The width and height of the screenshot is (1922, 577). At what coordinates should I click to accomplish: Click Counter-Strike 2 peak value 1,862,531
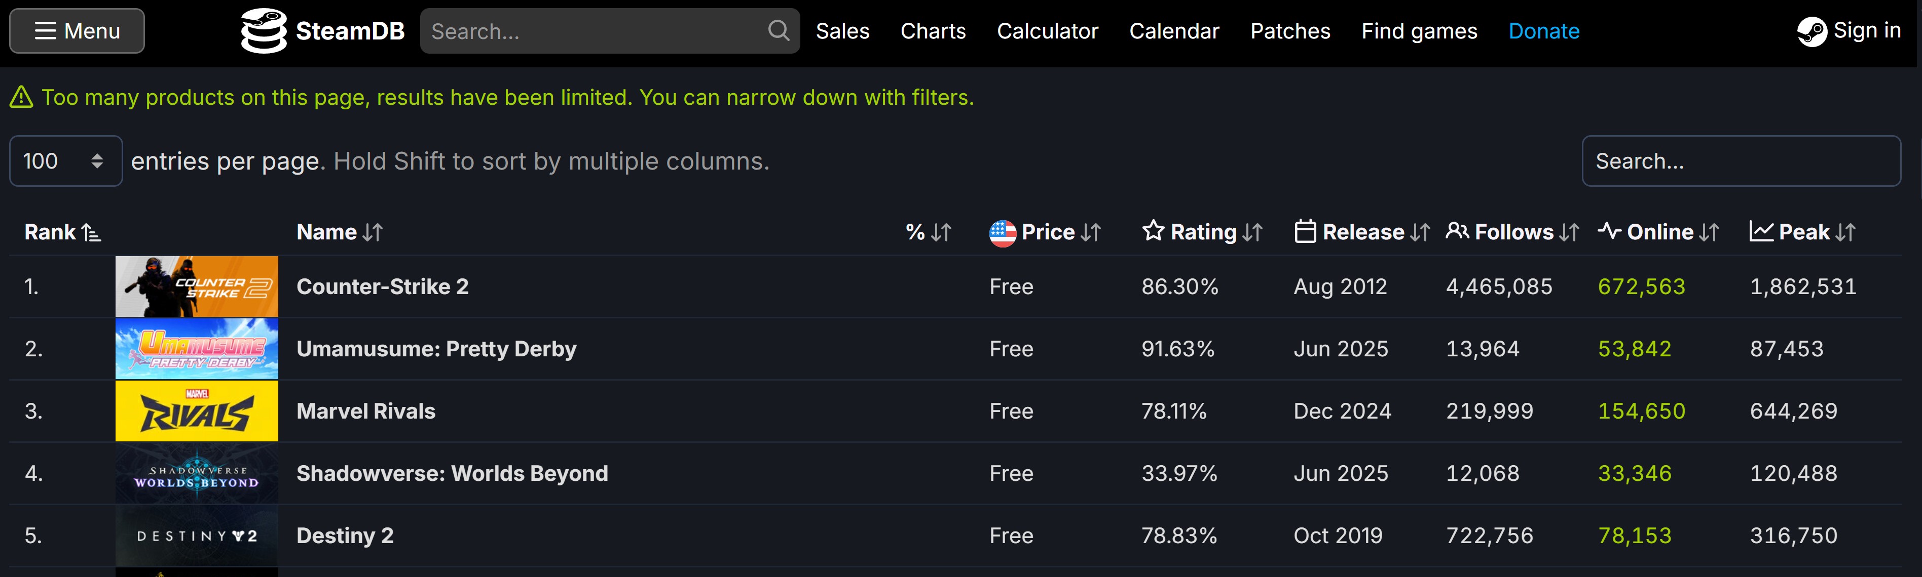point(1802,287)
